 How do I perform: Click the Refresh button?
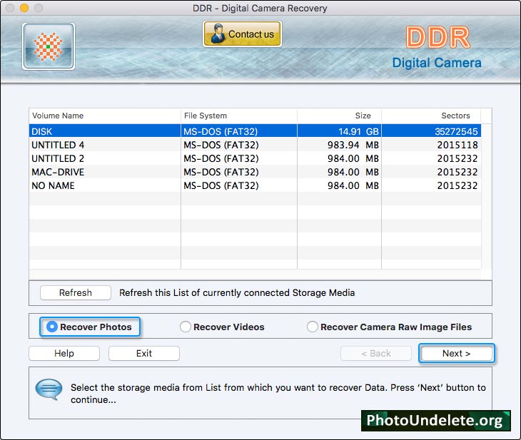[76, 292]
